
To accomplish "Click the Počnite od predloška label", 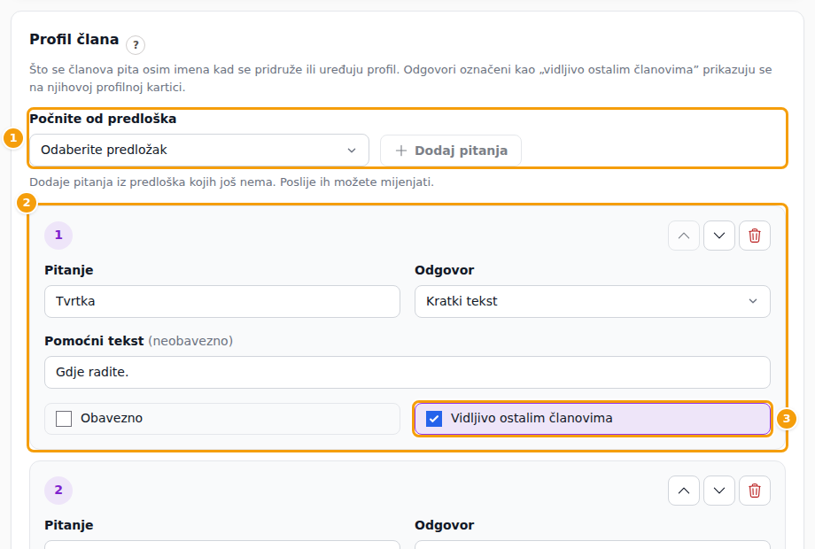I will click(x=103, y=119).
